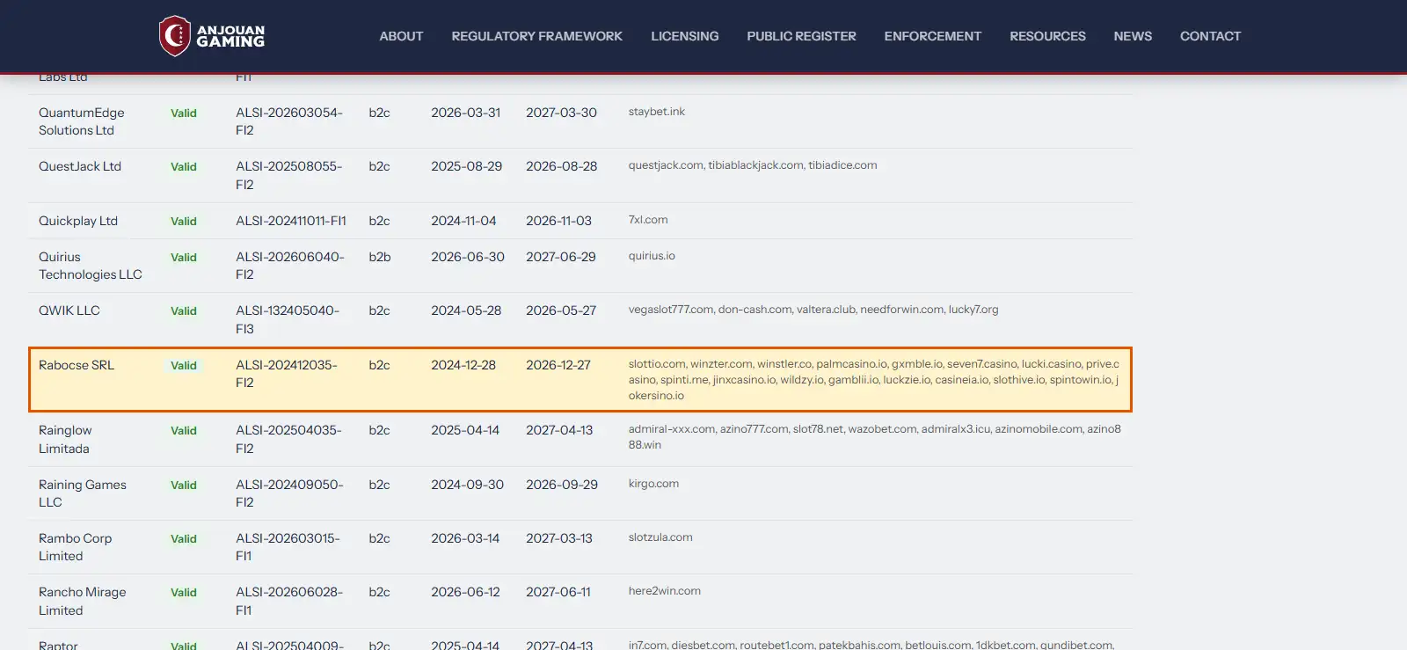Image resolution: width=1407 pixels, height=650 pixels.
Task: Visit the News page
Action: 1133,36
